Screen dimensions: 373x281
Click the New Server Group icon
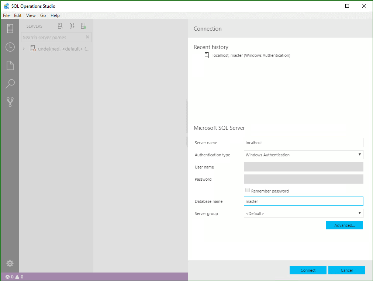click(72, 26)
